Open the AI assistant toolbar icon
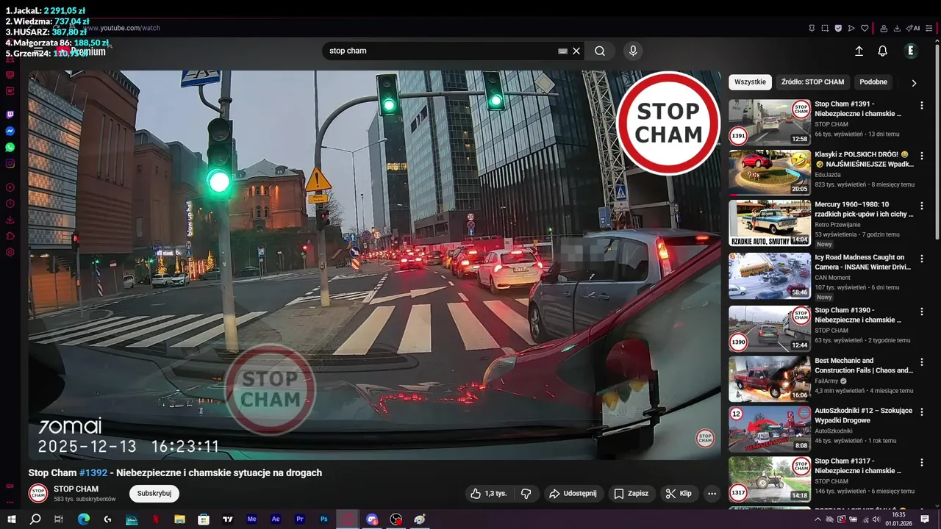The image size is (941, 529). [x=913, y=29]
